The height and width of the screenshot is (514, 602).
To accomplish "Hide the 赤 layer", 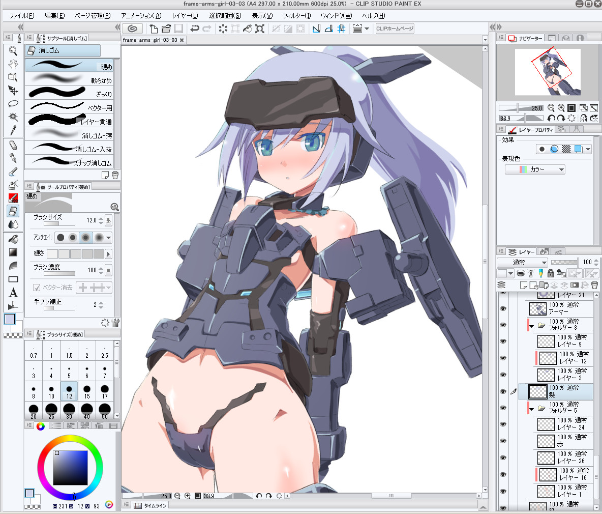I will click(x=503, y=441).
